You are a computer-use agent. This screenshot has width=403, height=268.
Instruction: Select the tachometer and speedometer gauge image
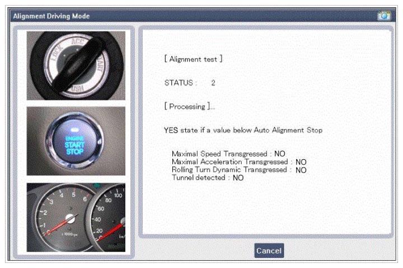click(x=76, y=218)
